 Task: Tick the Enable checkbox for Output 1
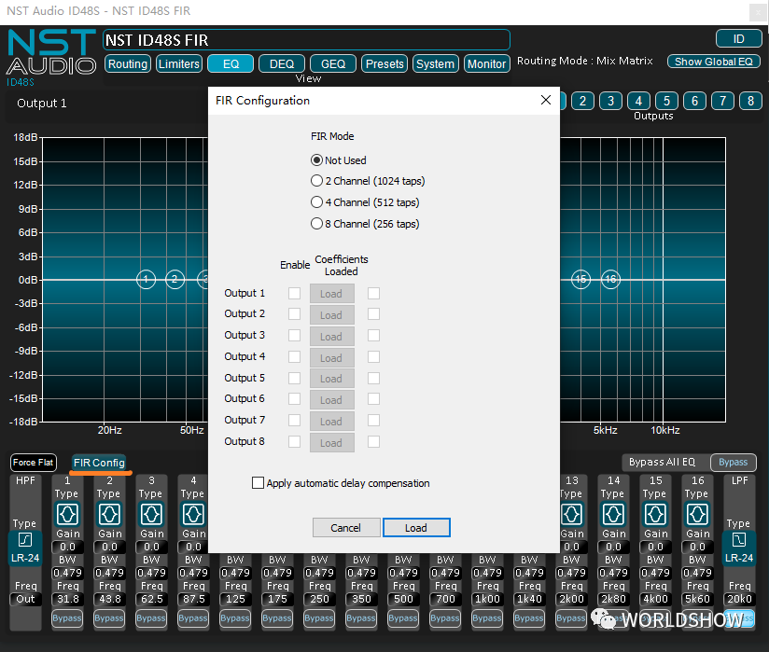coord(294,293)
